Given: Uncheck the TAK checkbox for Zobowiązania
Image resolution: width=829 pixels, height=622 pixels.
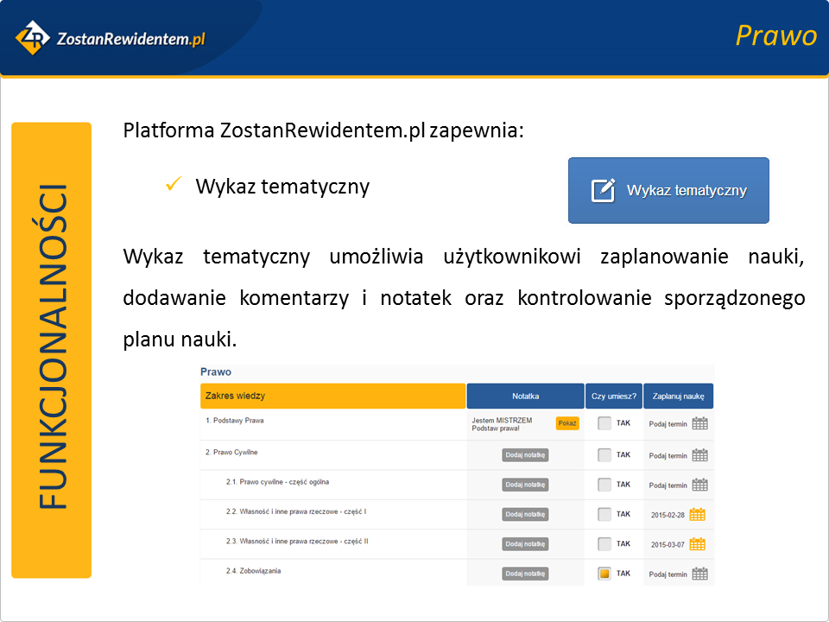Looking at the screenshot, I should [x=604, y=574].
